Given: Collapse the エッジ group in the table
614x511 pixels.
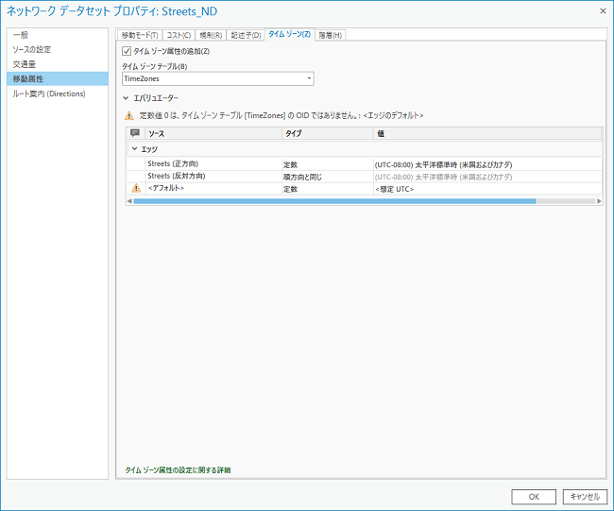Looking at the screenshot, I should (x=134, y=149).
